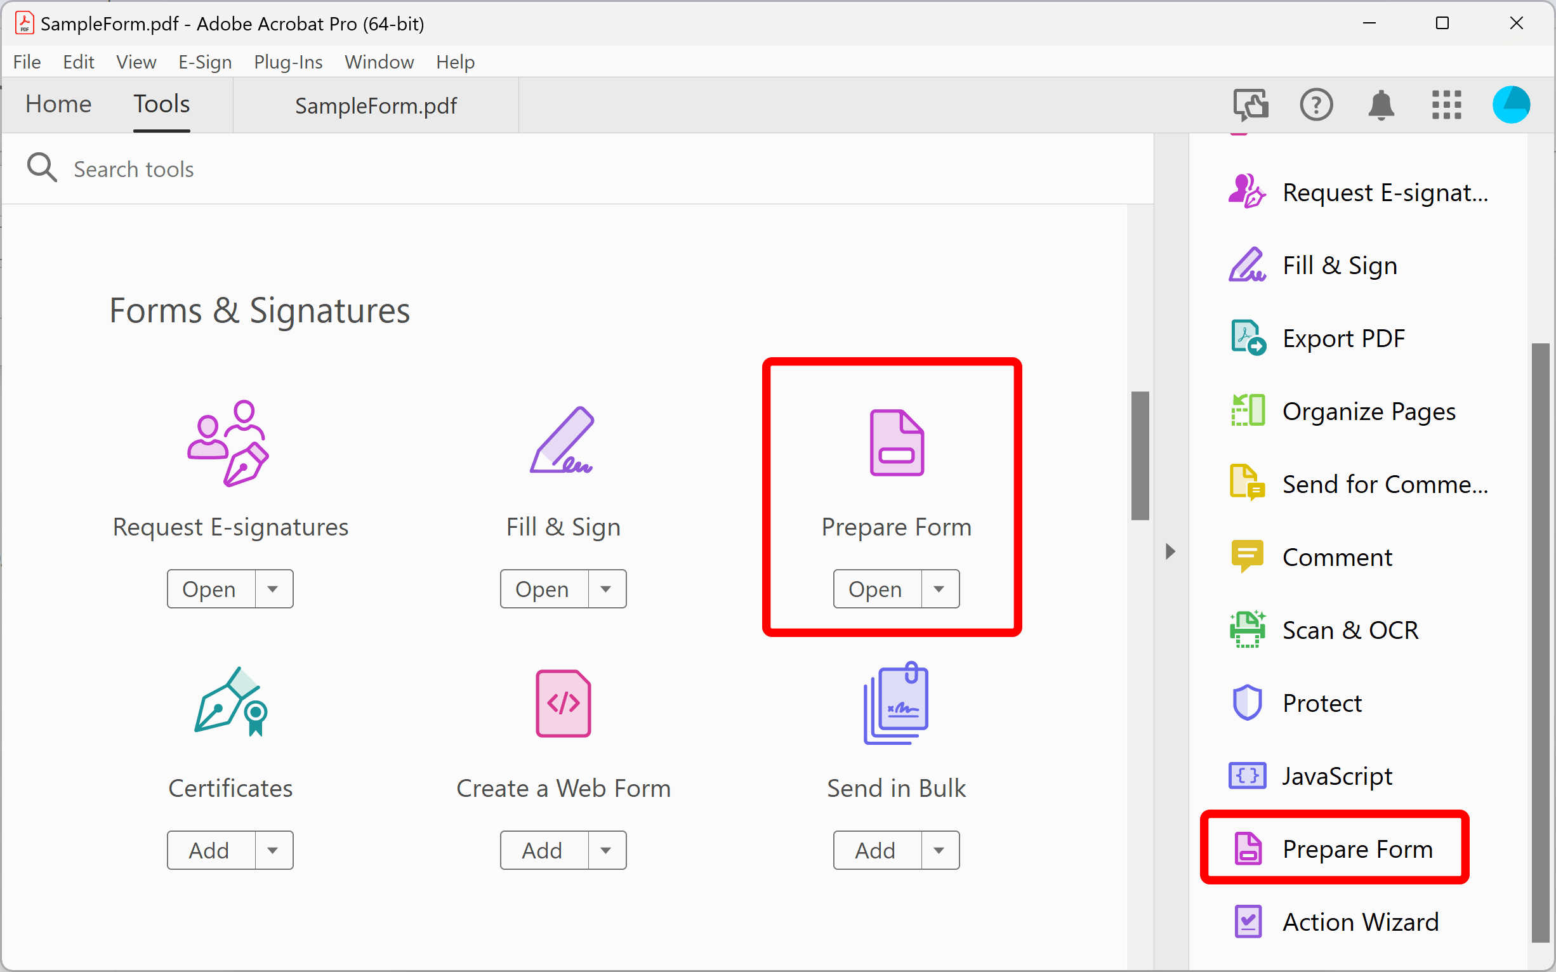Open Action Wizard in the sidebar

tap(1362, 921)
